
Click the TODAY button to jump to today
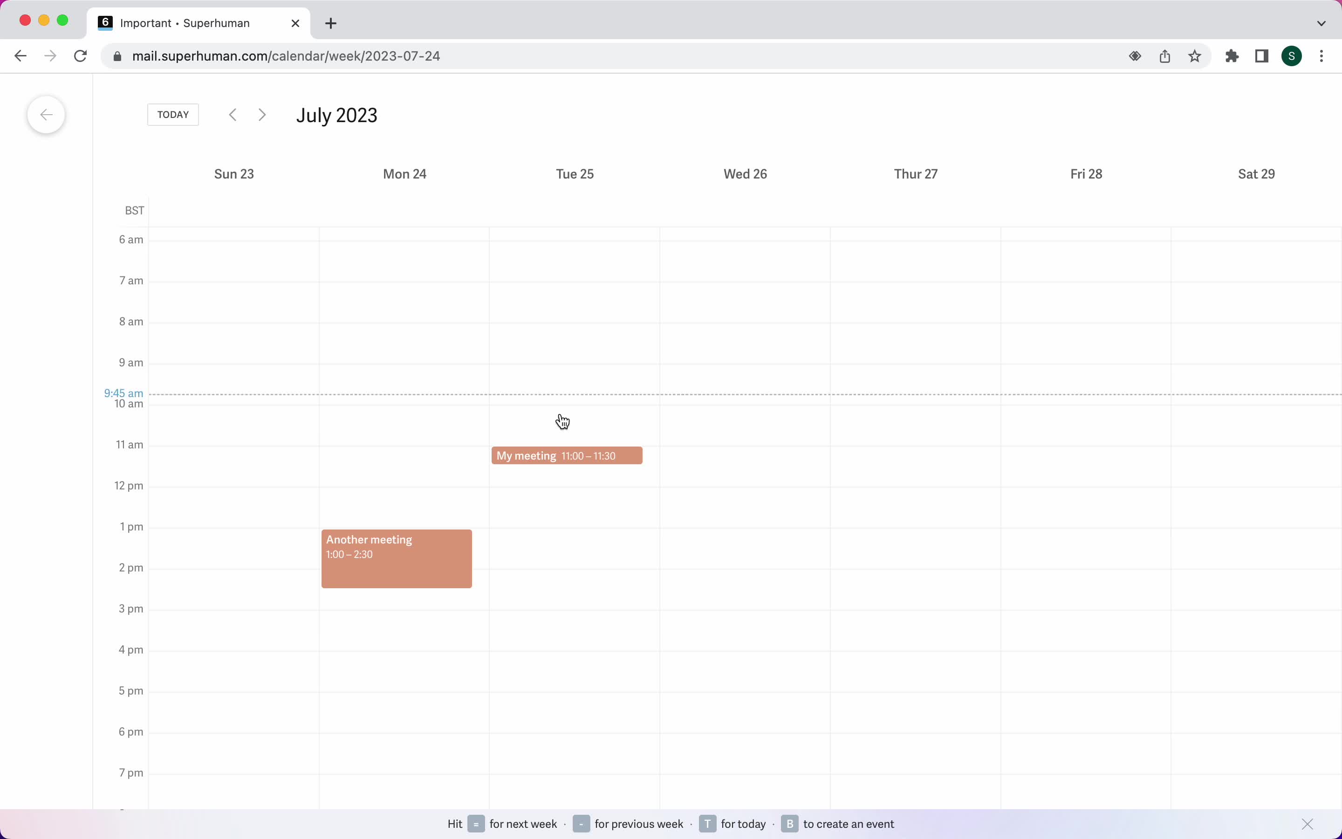pyautogui.click(x=173, y=114)
